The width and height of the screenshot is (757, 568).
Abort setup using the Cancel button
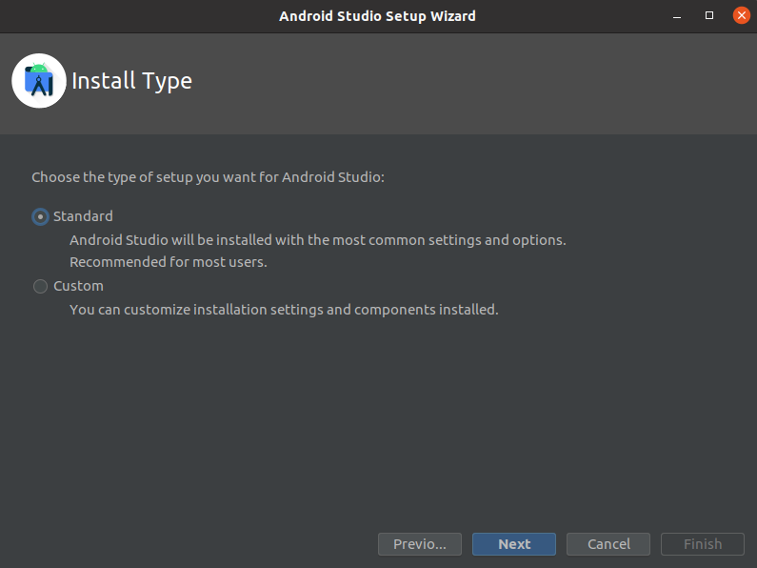click(608, 544)
